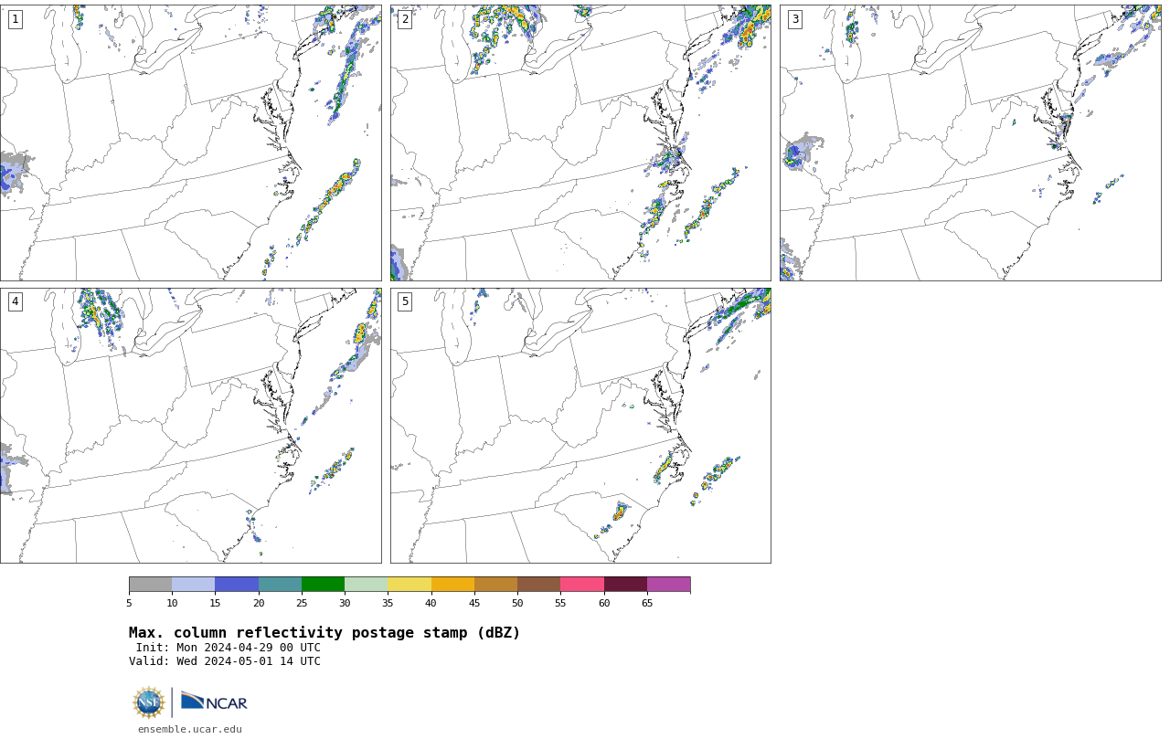1170x739 pixels.
Task: Click the tan-brown 45-50 dBZ swatch
Action: tap(495, 585)
